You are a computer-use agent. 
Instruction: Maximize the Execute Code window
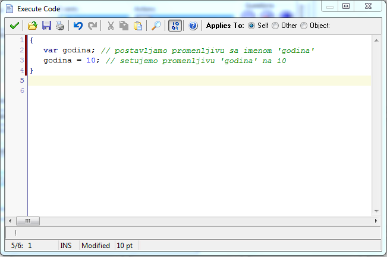pyautogui.click(x=346, y=6)
